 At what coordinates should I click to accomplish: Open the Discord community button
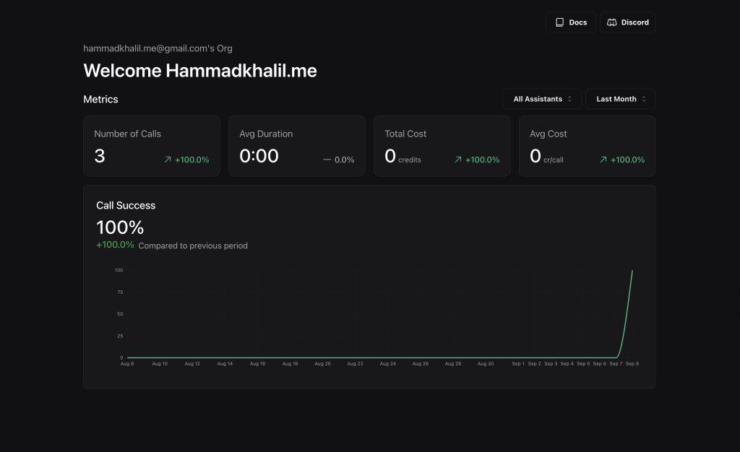tap(627, 22)
